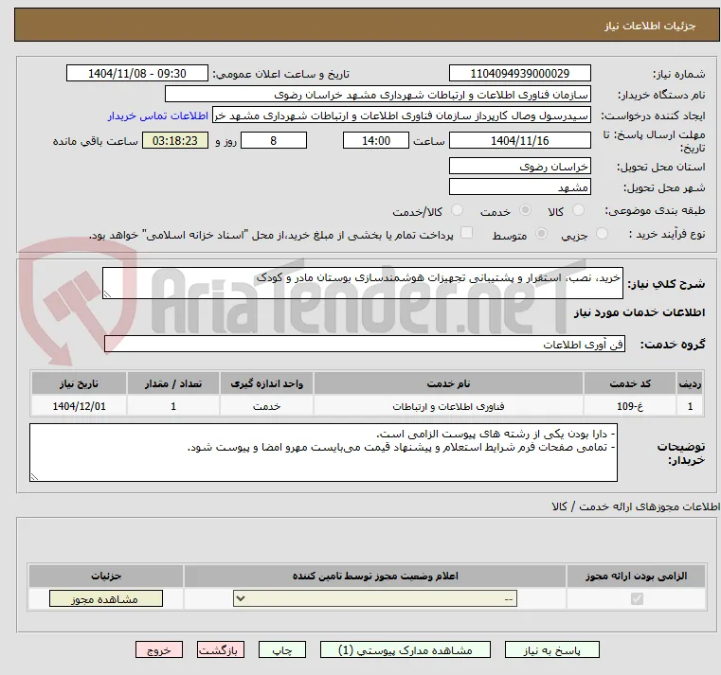The height and width of the screenshot is (675, 721).
Task: Click the request creator name field
Action: click(402, 115)
